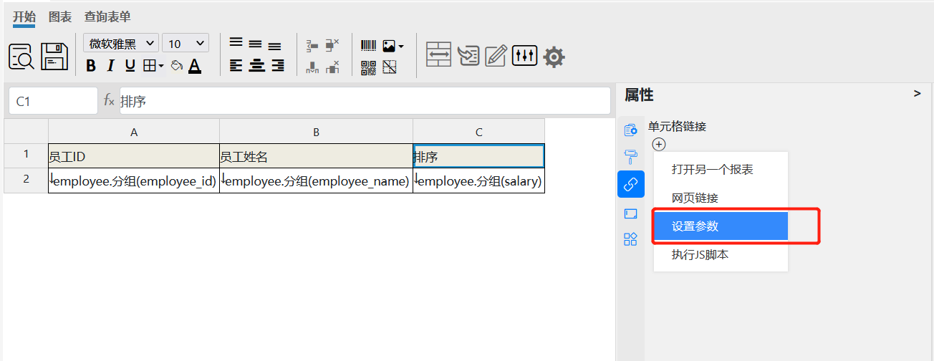Click the import template icon
Image resolution: width=934 pixels, height=361 pixels.
pyautogui.click(x=468, y=55)
